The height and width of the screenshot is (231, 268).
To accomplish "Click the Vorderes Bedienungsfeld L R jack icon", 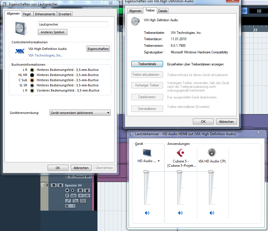I will point(32,90).
